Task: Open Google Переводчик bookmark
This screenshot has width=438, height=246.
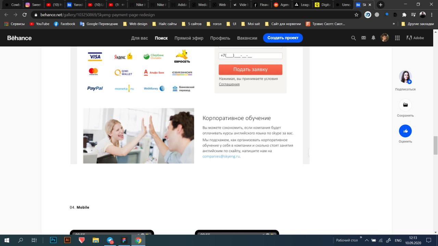Action: point(99,24)
